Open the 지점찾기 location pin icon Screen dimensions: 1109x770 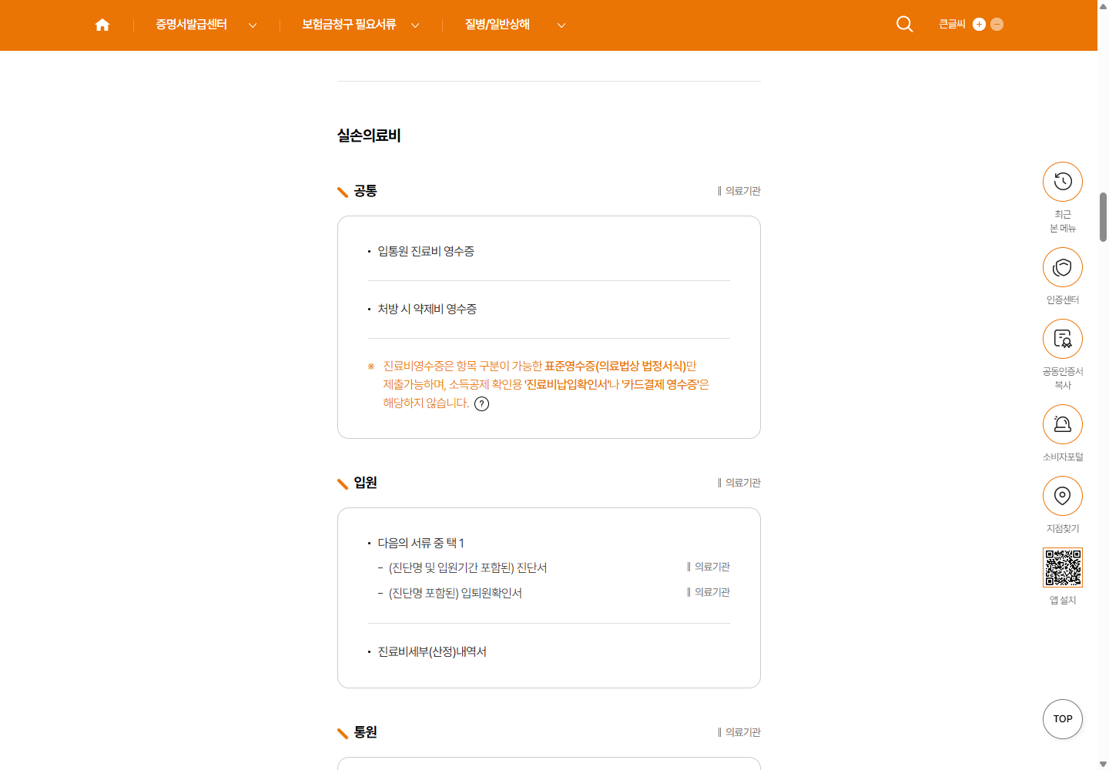(1063, 496)
